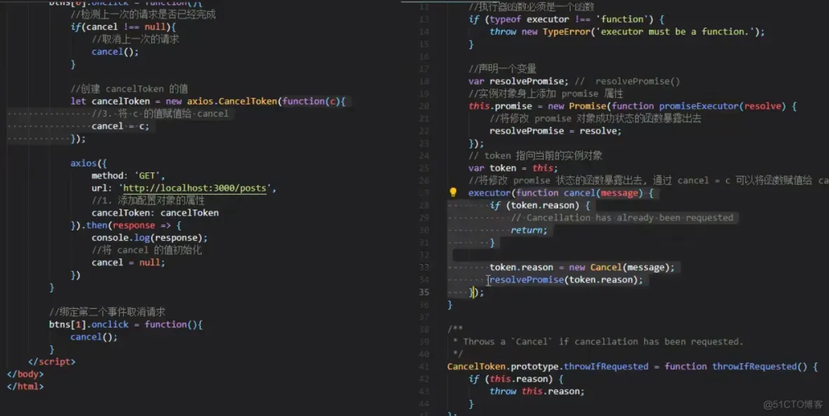Viewport: 829px width, 416px height.
Task: Click the closing '</html>' tag
Action: (x=25, y=387)
